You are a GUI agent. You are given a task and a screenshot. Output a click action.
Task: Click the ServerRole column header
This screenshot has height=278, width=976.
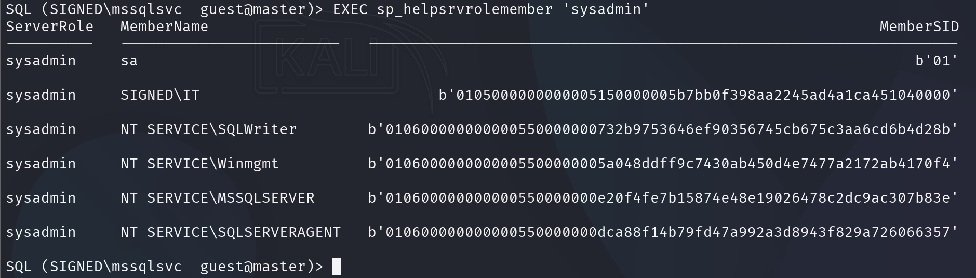(x=50, y=27)
